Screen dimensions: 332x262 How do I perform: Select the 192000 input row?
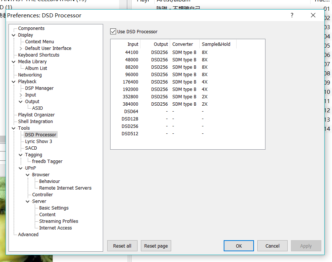[x=187, y=89]
